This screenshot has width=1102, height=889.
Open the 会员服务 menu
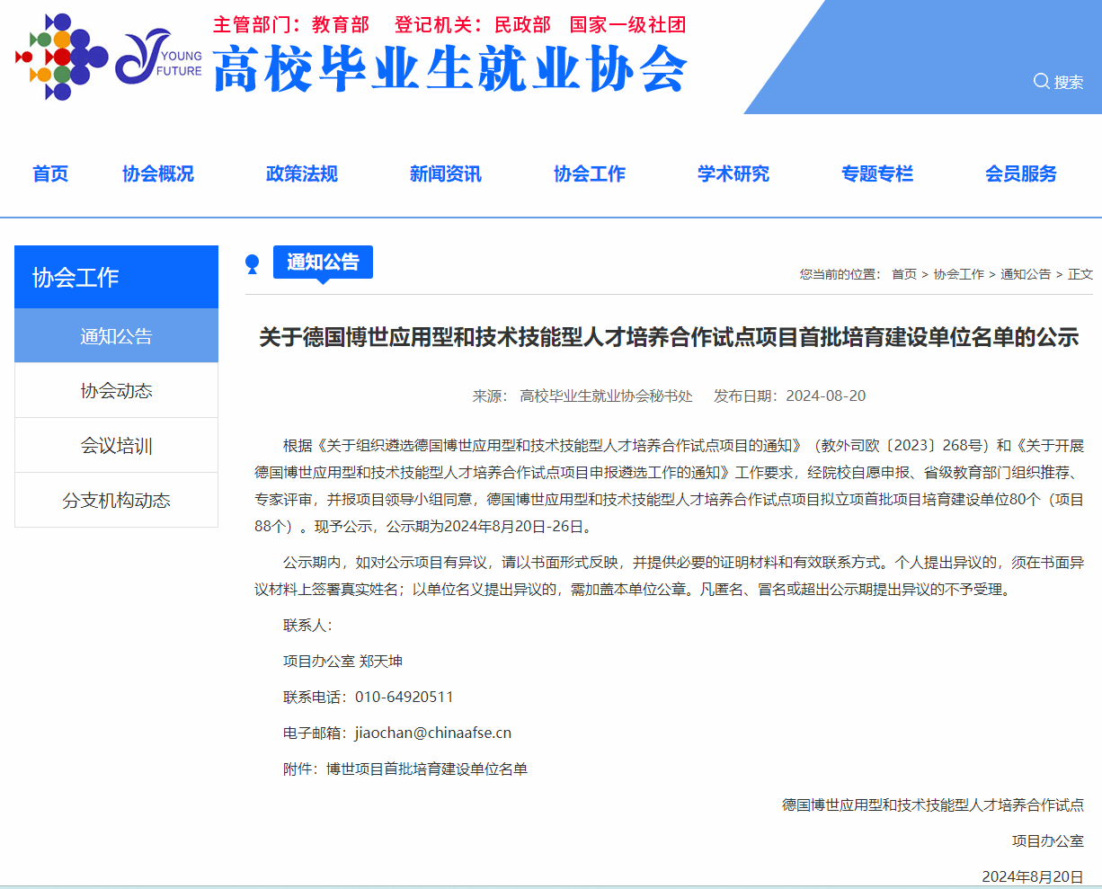pyautogui.click(x=1021, y=173)
